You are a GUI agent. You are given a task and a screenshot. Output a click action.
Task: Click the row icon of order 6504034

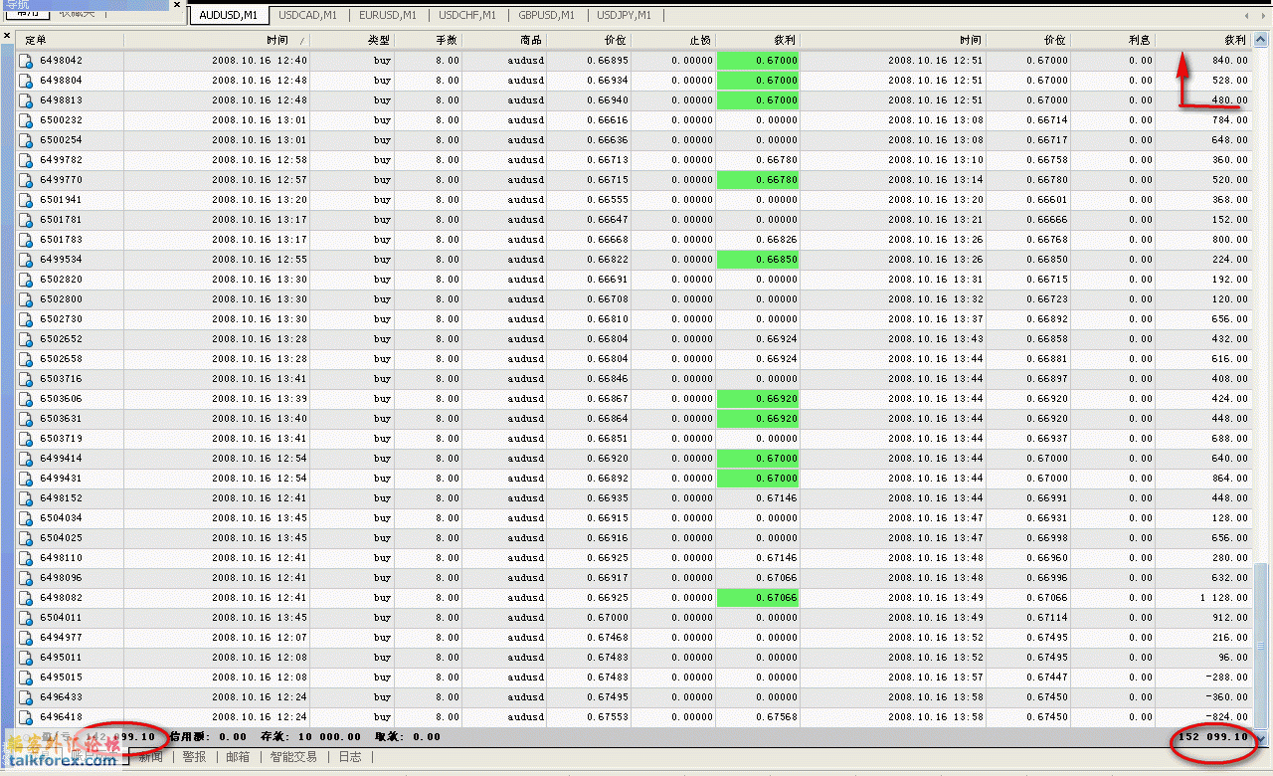(27, 518)
